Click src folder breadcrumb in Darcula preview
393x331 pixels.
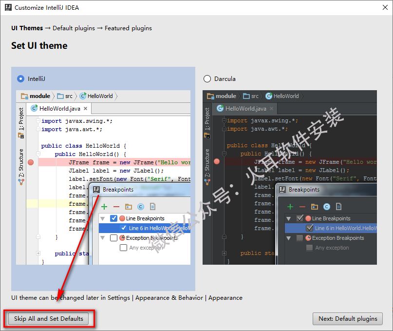251,96
